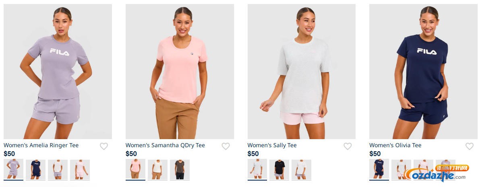Choose cream variant of Samantha QDry Tee
Screen dimensions: 478x187
pos(157,169)
